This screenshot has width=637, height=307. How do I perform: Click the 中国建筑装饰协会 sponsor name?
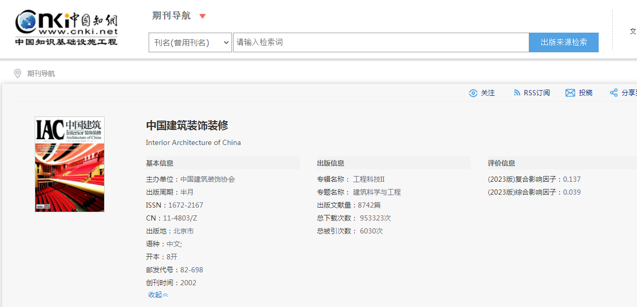tap(207, 179)
